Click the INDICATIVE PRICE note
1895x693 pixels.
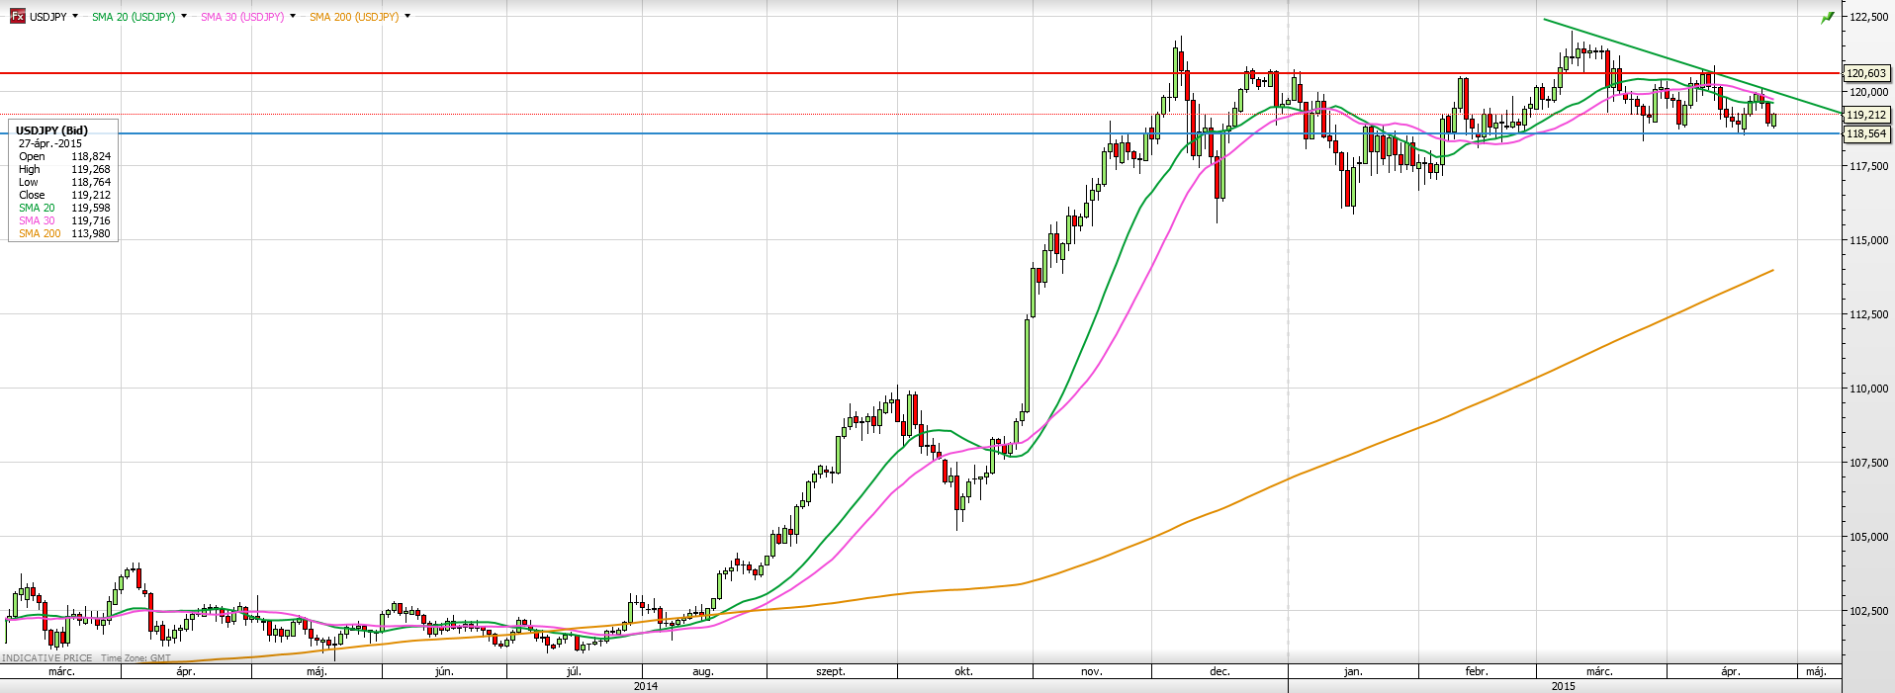tap(47, 658)
